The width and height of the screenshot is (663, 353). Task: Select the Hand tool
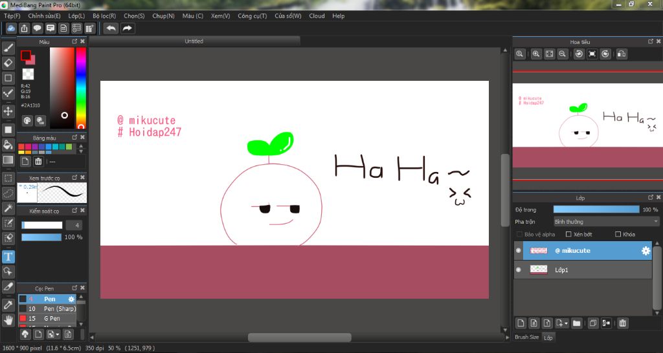pyautogui.click(x=8, y=320)
